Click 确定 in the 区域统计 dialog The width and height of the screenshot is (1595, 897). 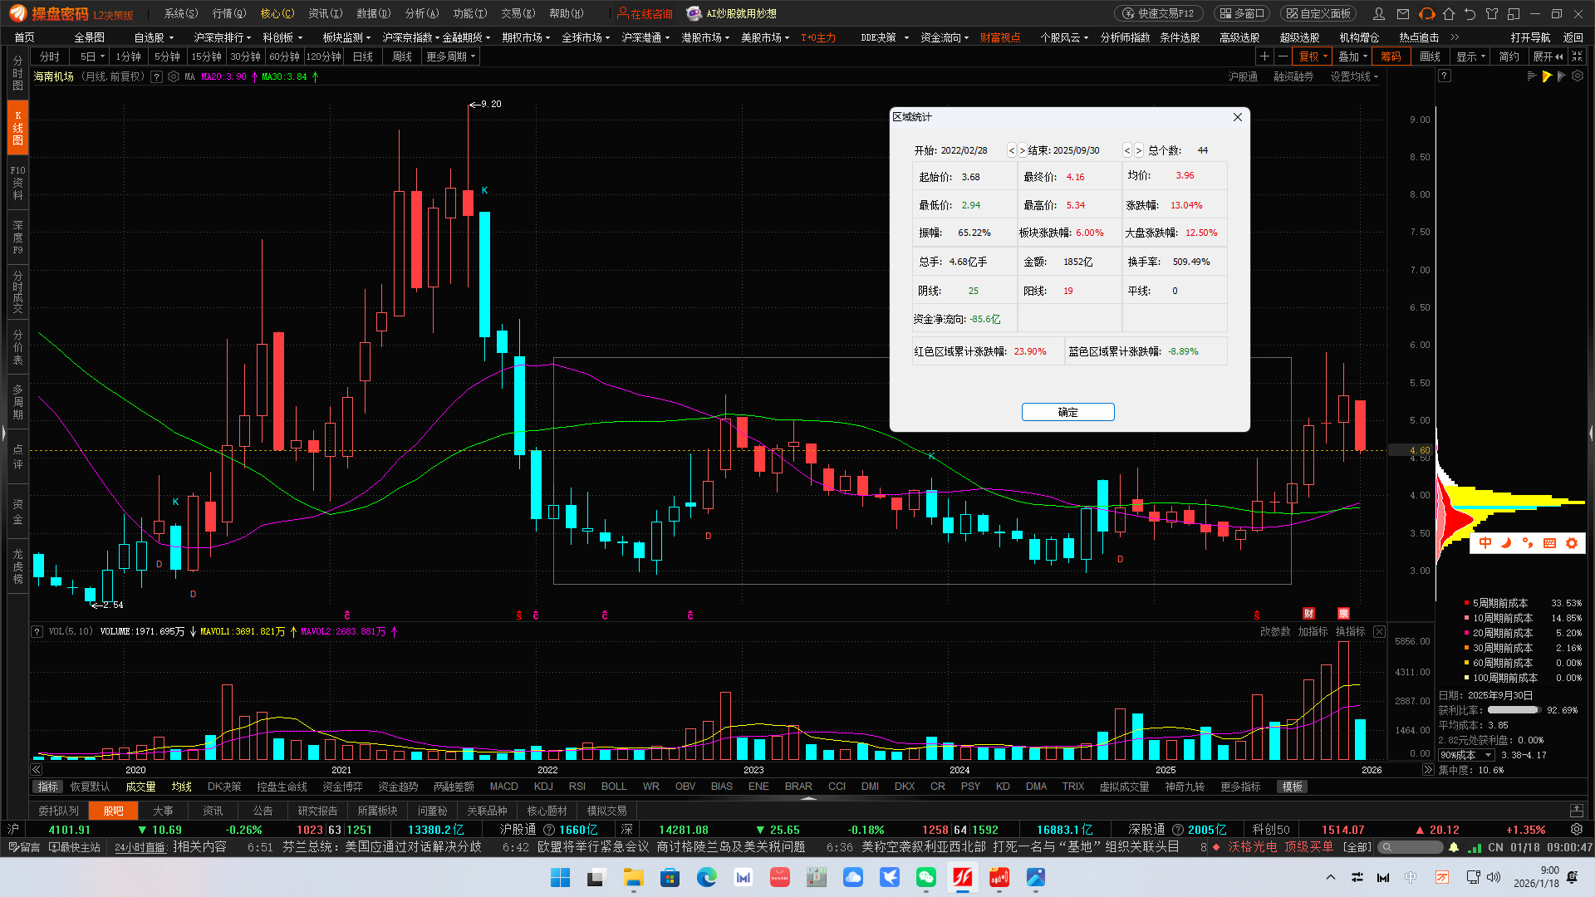point(1067,412)
